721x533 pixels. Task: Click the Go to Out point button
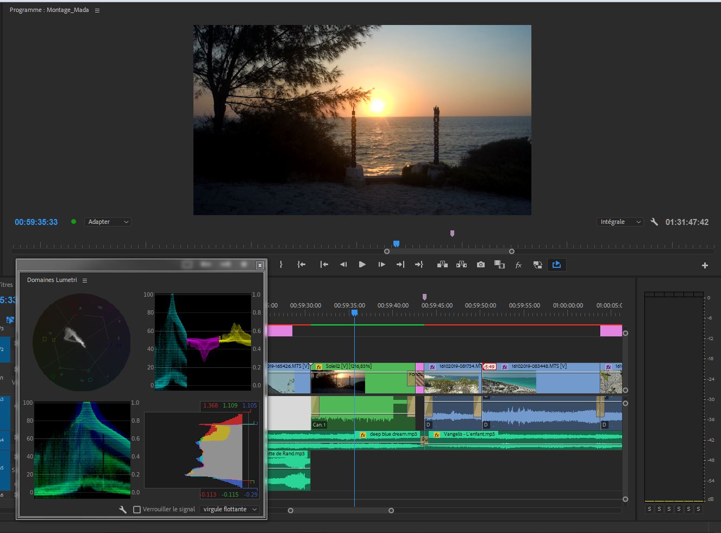click(419, 265)
